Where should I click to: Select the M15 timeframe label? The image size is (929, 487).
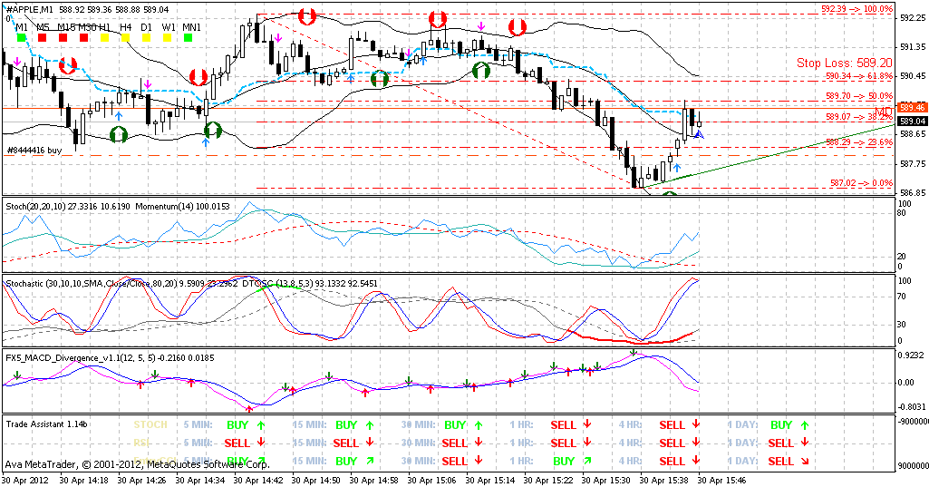pos(66,27)
